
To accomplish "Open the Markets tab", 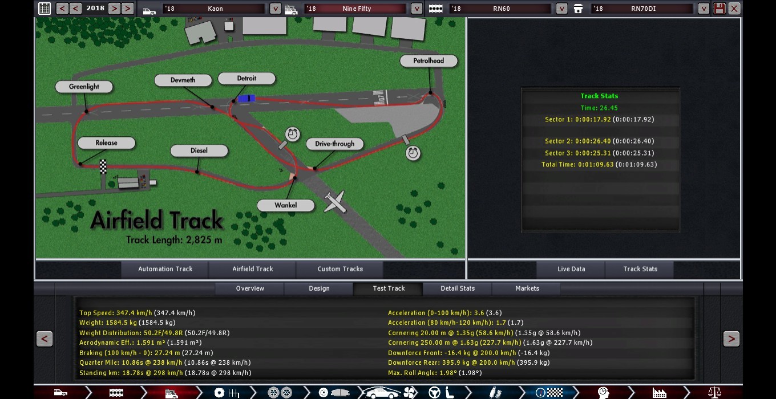I will [x=527, y=288].
